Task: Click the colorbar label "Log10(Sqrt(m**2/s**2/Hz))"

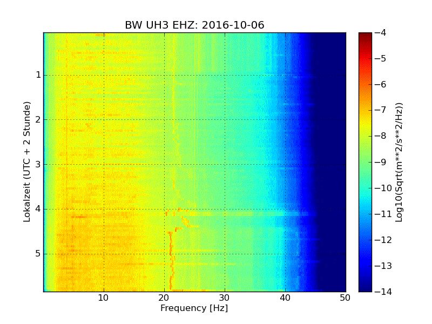Action: (x=399, y=162)
